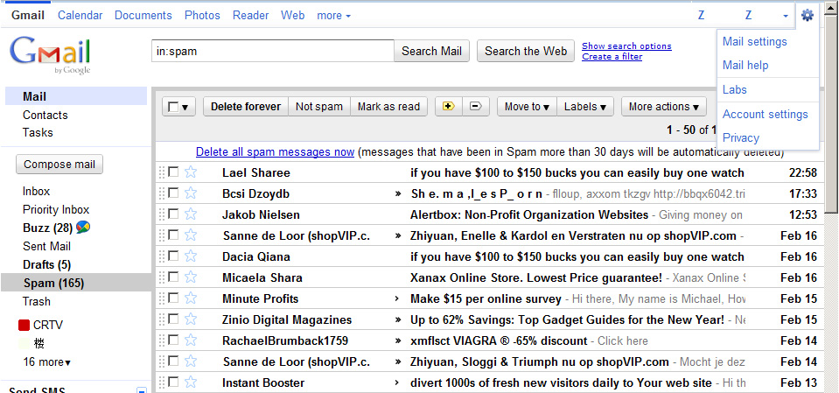Choose Mail settings from the gear menu

click(x=754, y=41)
